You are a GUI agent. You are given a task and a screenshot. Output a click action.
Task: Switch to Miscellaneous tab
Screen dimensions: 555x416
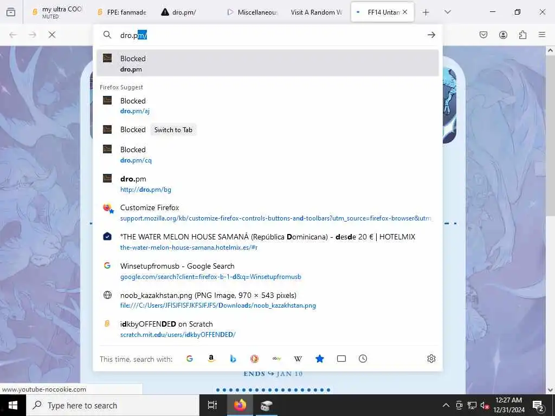click(x=252, y=12)
